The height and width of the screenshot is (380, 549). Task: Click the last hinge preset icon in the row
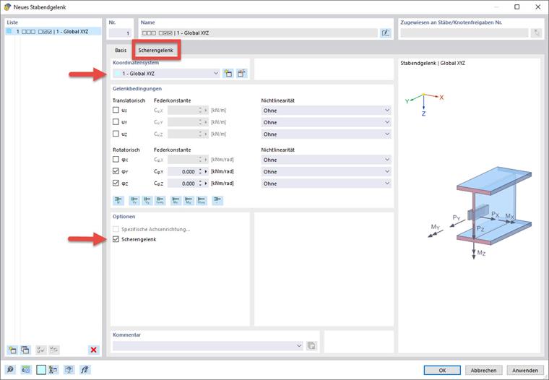click(217, 201)
